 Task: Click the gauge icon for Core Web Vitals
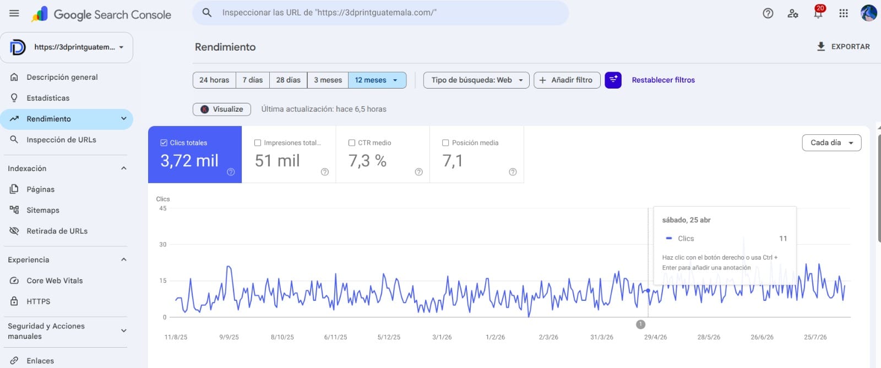coord(14,281)
